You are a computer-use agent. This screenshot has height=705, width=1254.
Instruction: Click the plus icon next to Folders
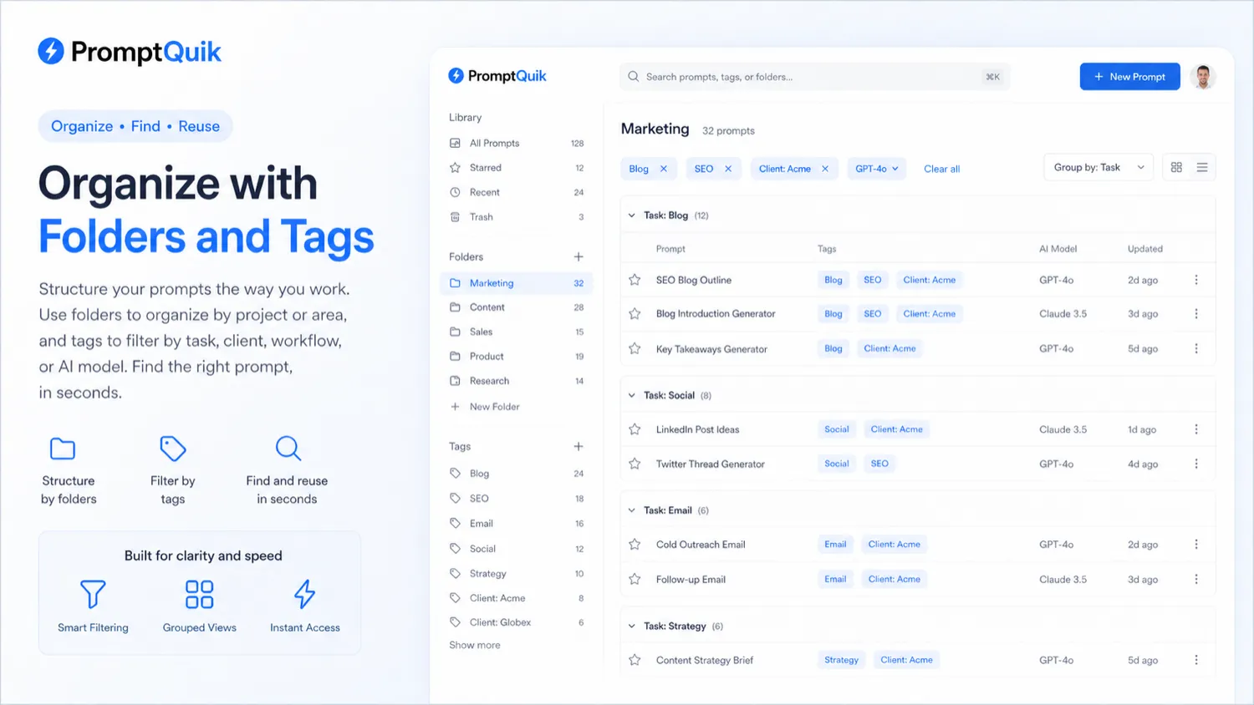coord(579,256)
